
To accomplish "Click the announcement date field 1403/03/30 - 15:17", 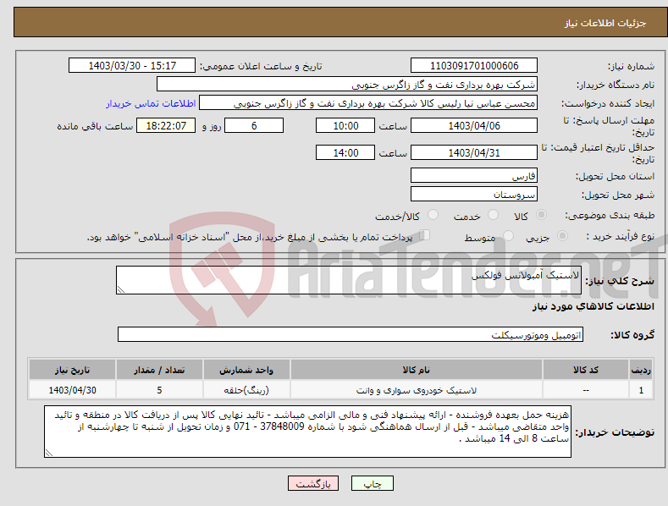I will [x=131, y=66].
